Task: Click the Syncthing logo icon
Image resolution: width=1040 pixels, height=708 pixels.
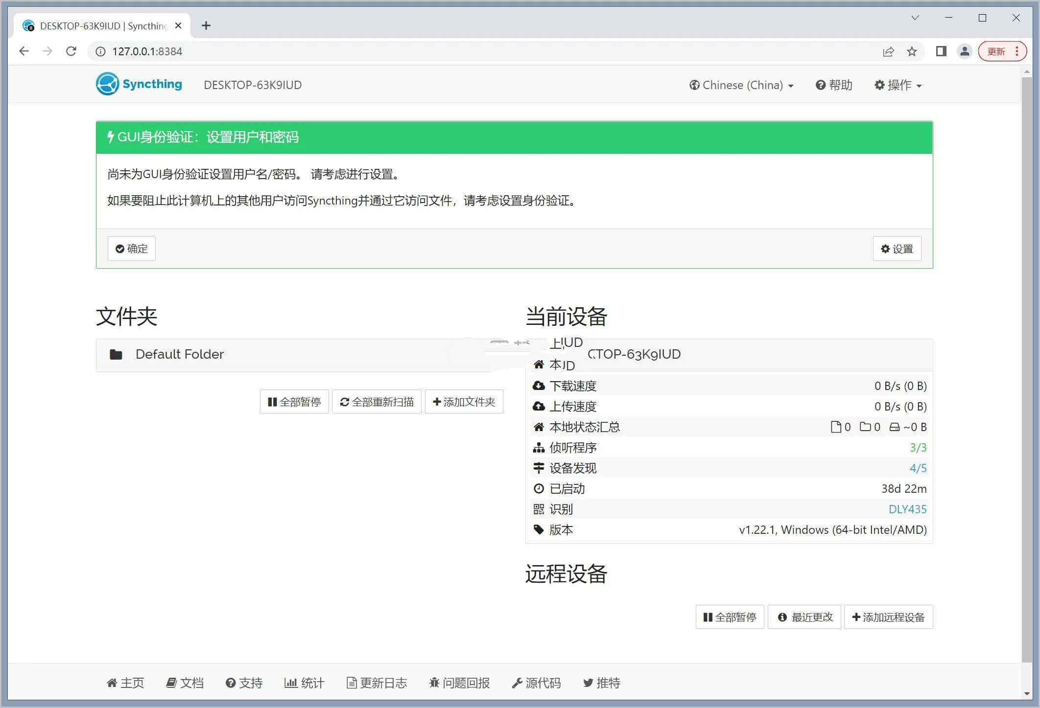Action: (x=107, y=84)
